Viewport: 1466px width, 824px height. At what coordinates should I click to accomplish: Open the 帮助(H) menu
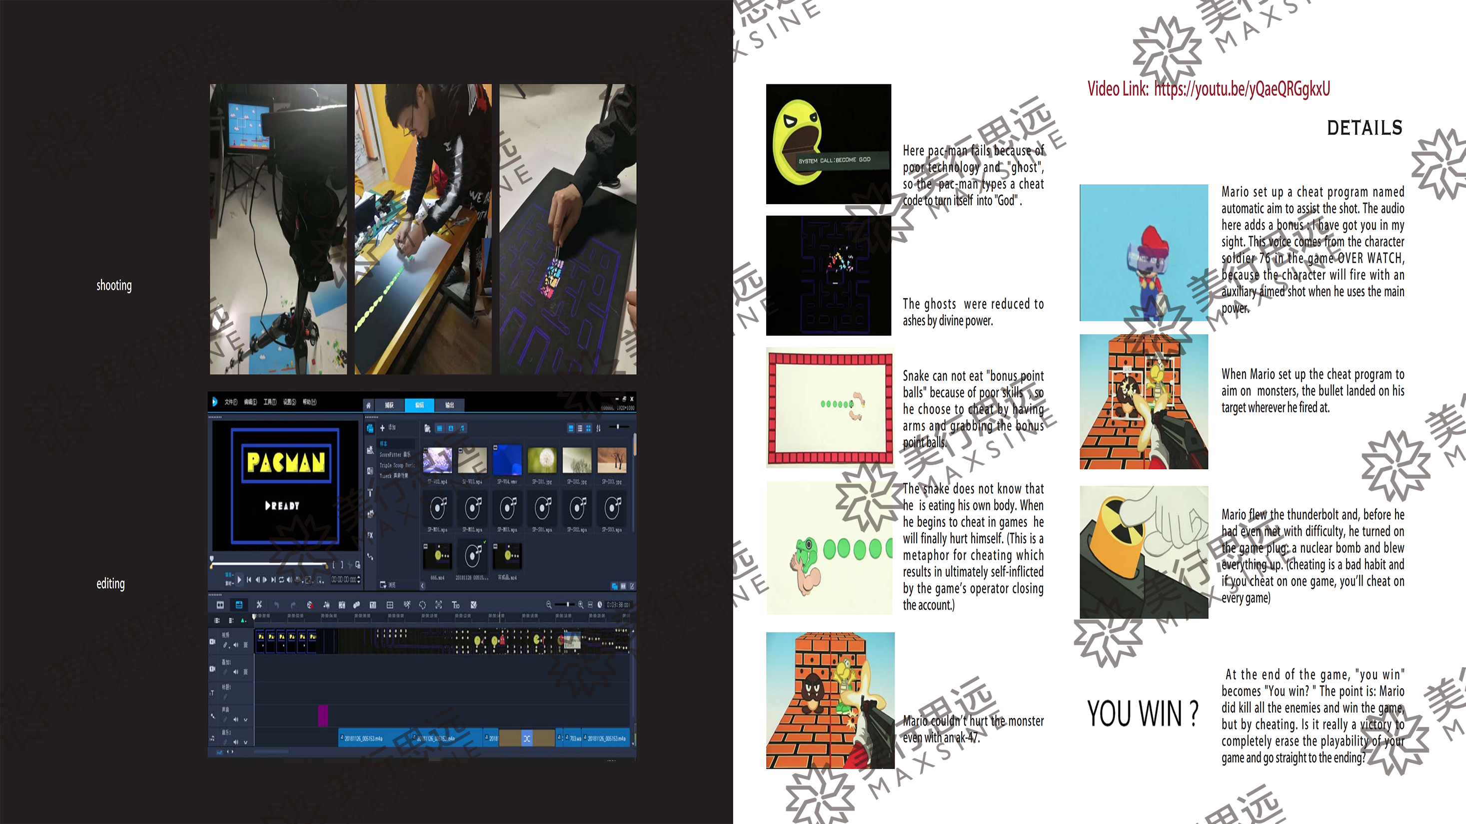pos(309,402)
